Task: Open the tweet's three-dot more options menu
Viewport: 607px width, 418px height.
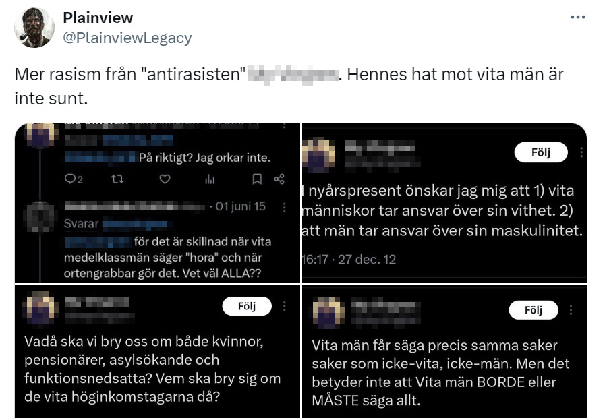Action: [577, 17]
